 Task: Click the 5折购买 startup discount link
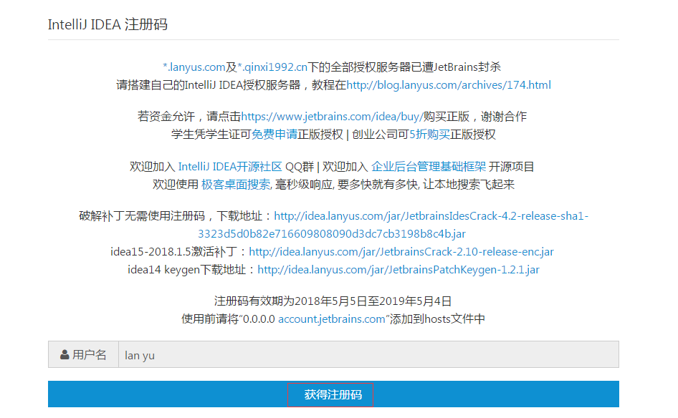(x=429, y=135)
